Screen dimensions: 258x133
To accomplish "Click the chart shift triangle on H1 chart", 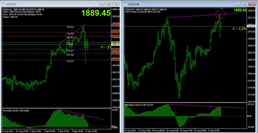I will [89, 8].
